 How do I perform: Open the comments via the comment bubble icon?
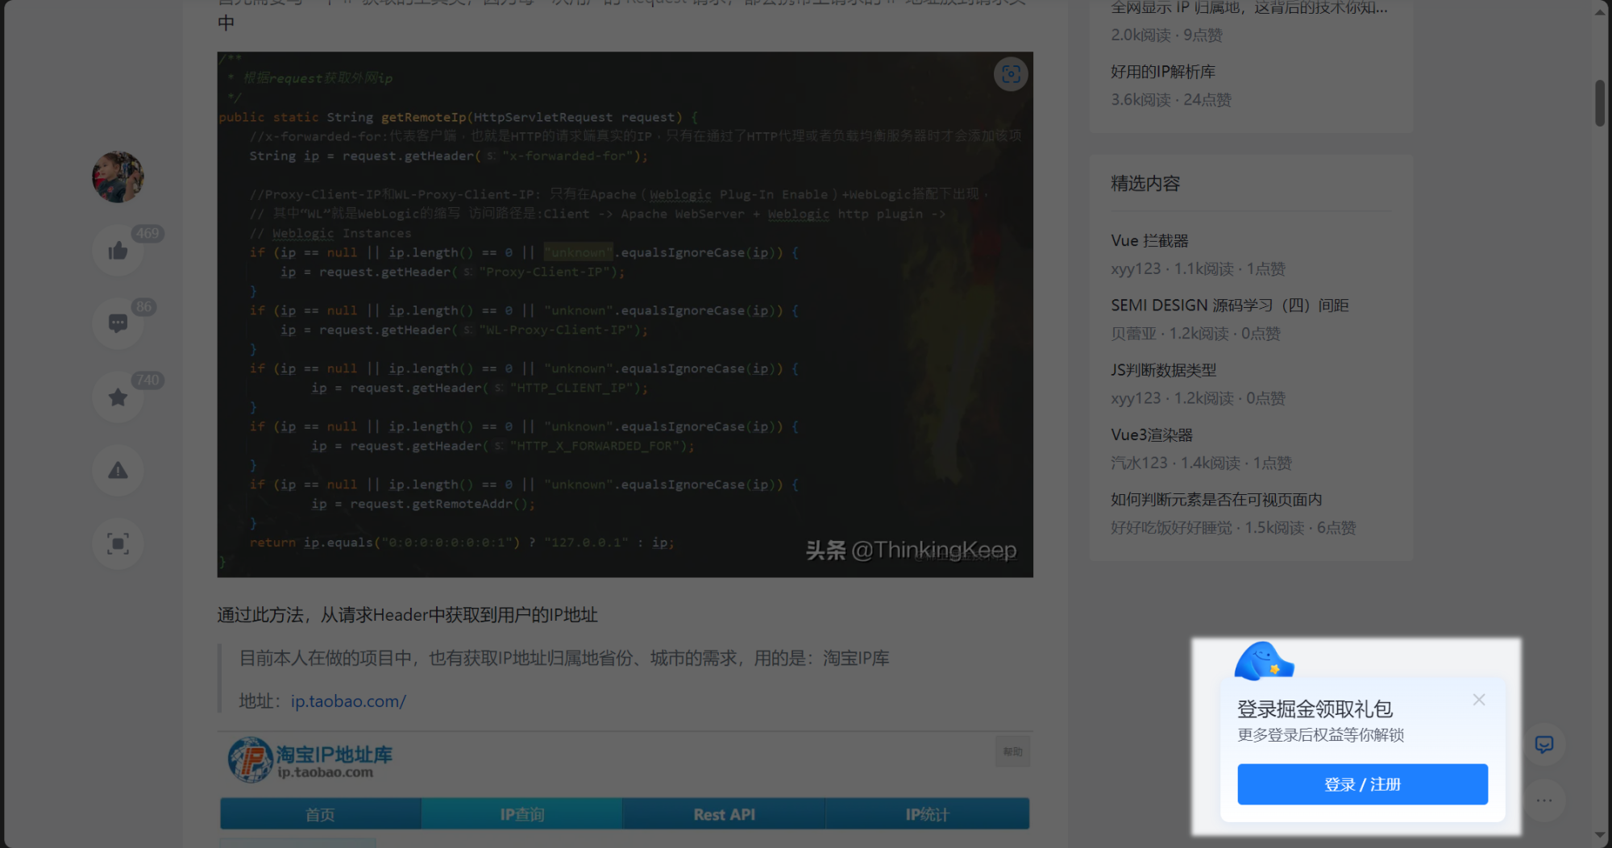118,322
